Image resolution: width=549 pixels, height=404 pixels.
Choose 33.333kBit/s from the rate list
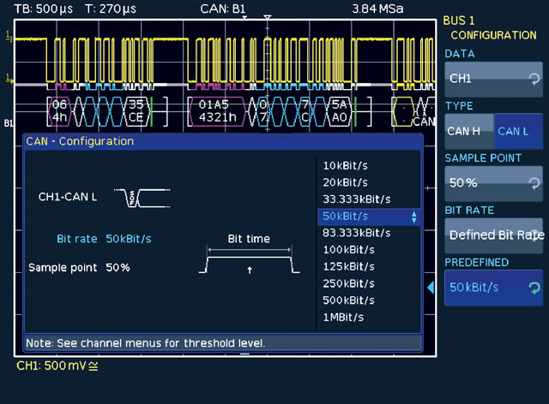pyautogui.click(x=357, y=199)
